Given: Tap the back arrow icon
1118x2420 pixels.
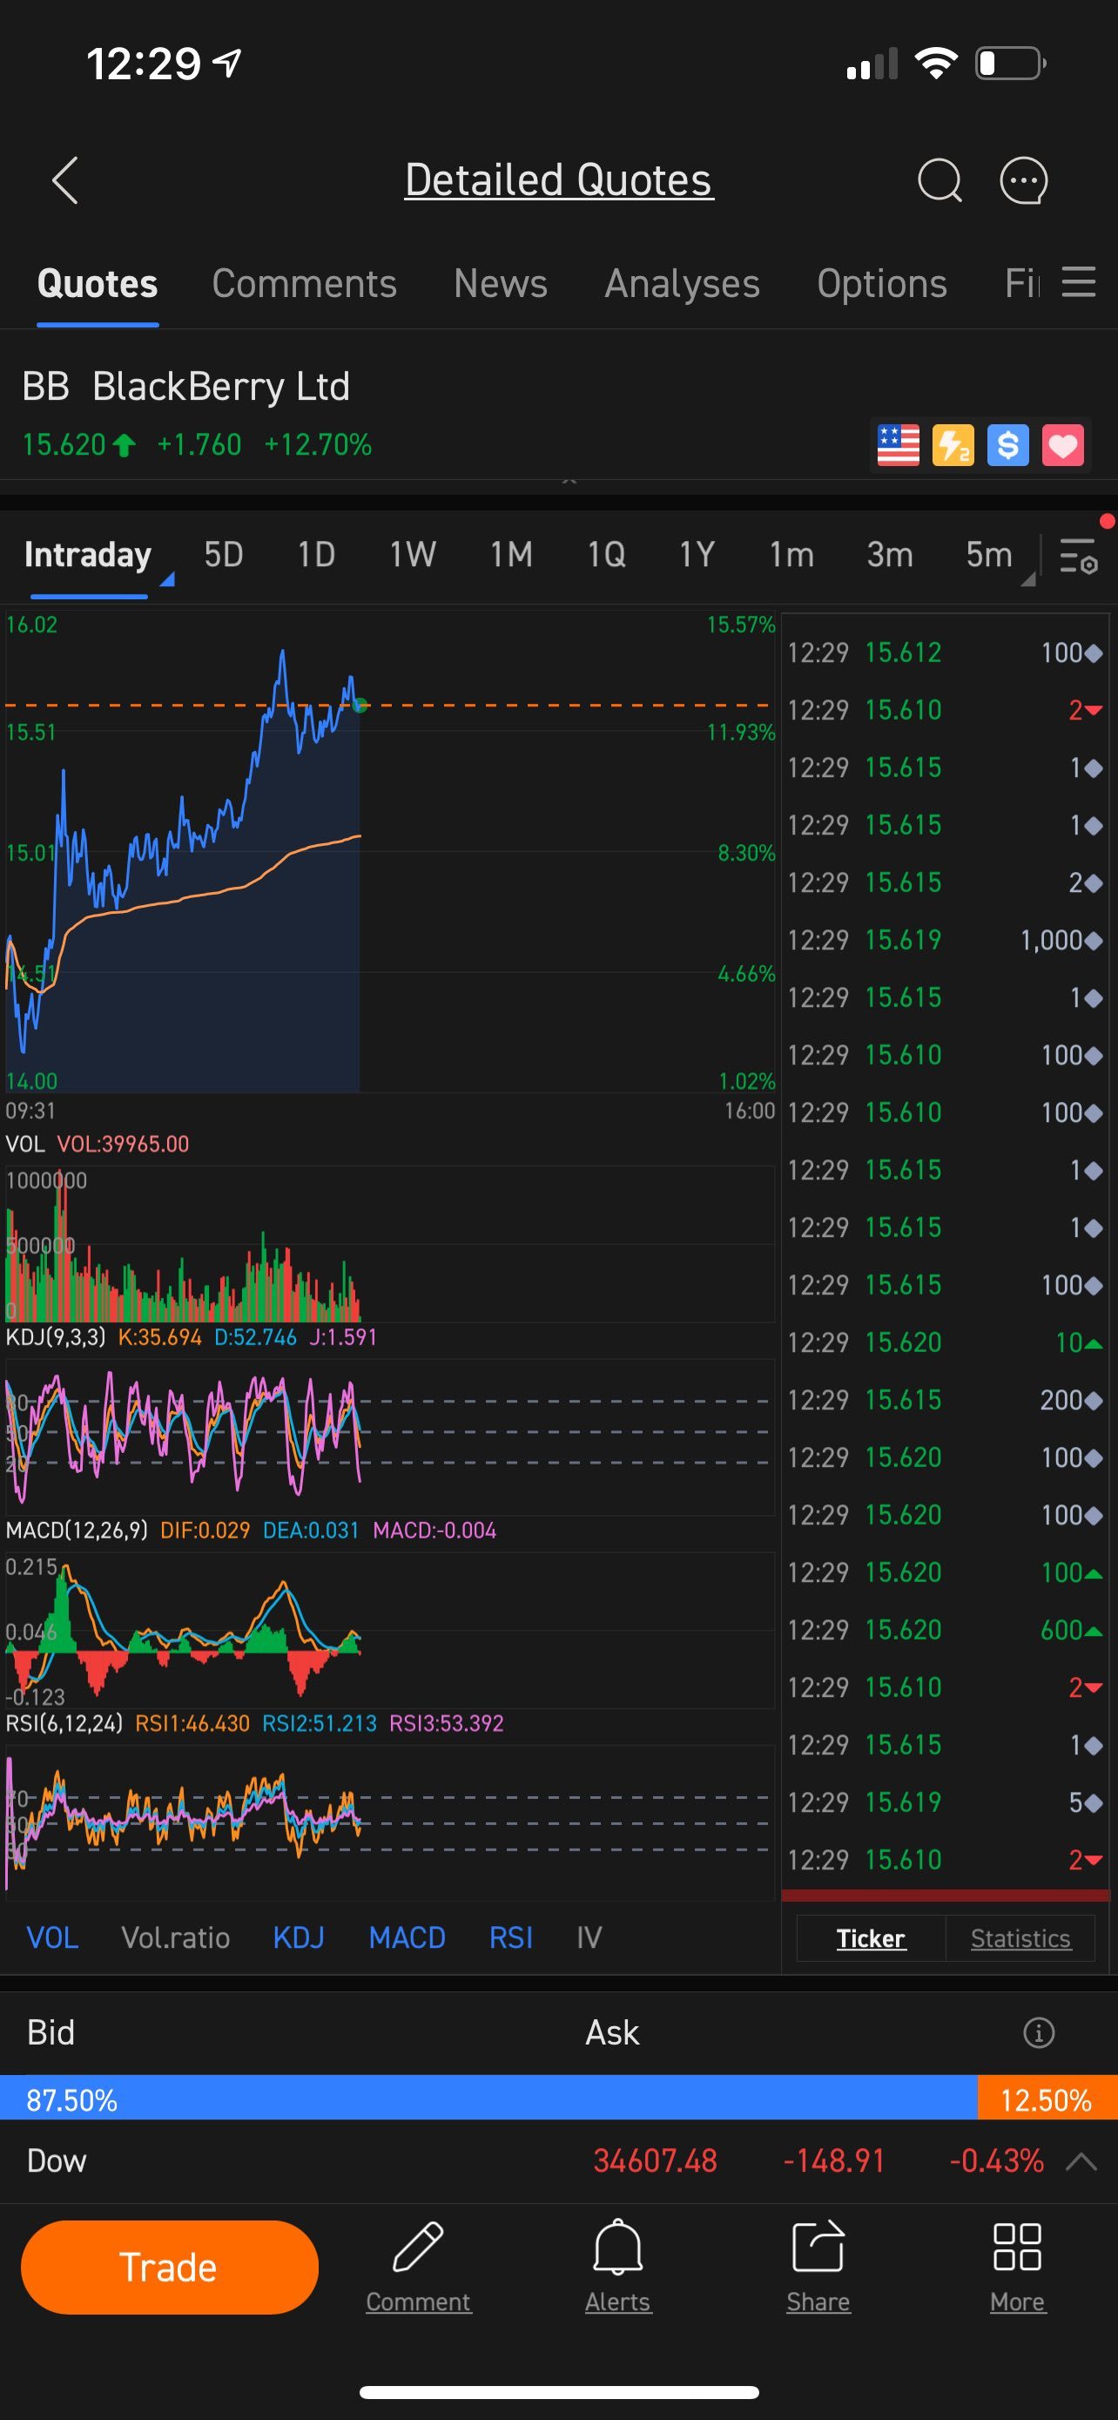Looking at the screenshot, I should (64, 180).
